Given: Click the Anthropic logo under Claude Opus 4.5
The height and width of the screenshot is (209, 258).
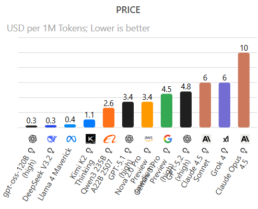Looking at the screenshot, I should (245, 139).
